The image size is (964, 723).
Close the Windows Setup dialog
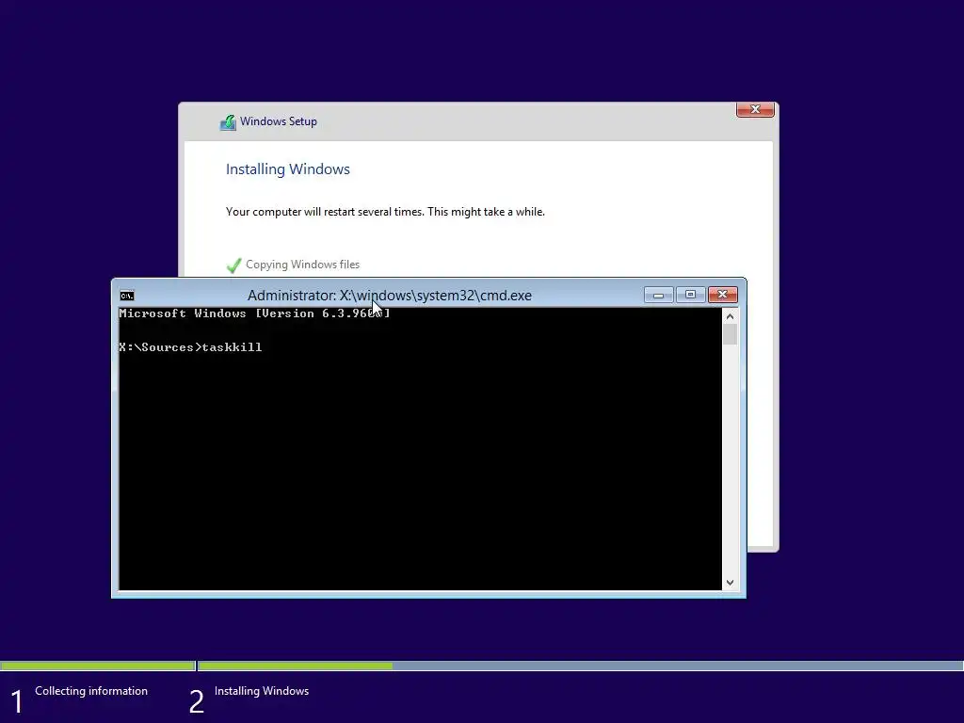point(755,109)
